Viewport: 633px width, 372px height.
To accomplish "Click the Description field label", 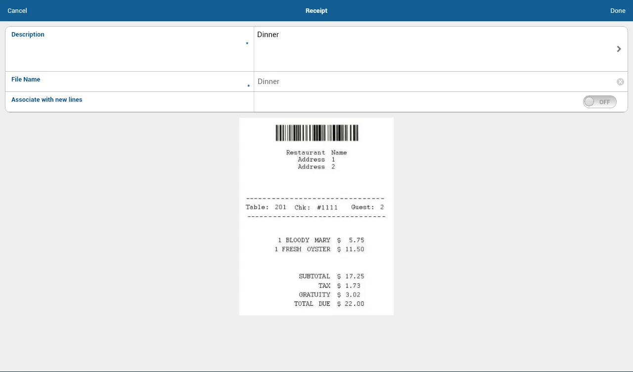I will pos(28,35).
